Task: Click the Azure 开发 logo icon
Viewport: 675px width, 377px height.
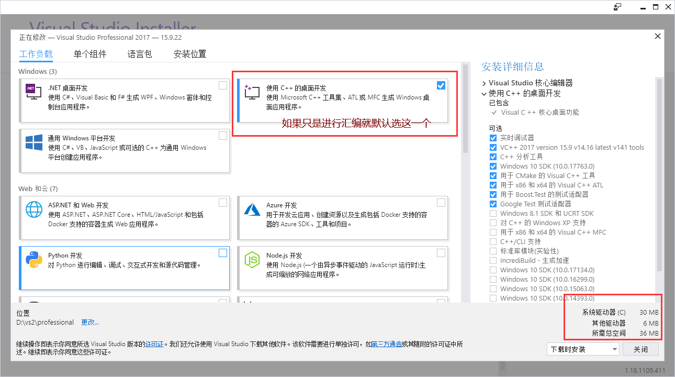Action: [252, 209]
